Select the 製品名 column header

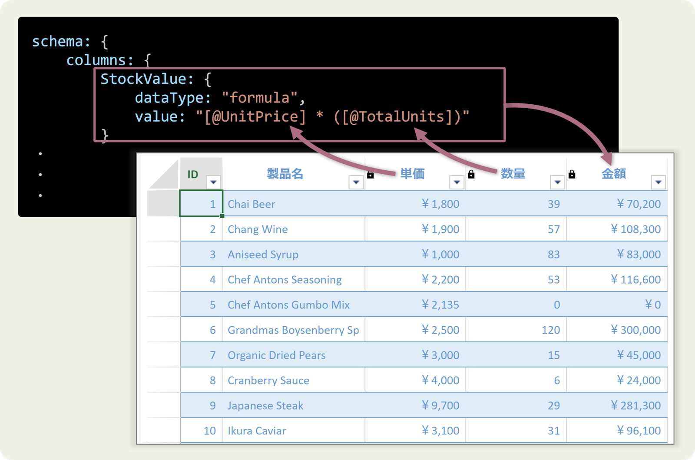pyautogui.click(x=285, y=174)
